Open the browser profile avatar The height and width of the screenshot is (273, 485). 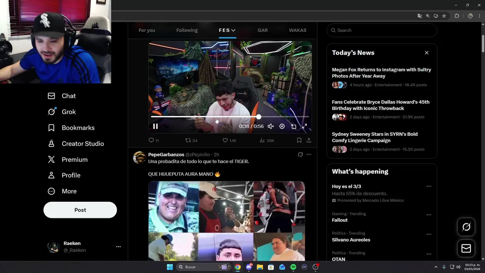pos(470,16)
